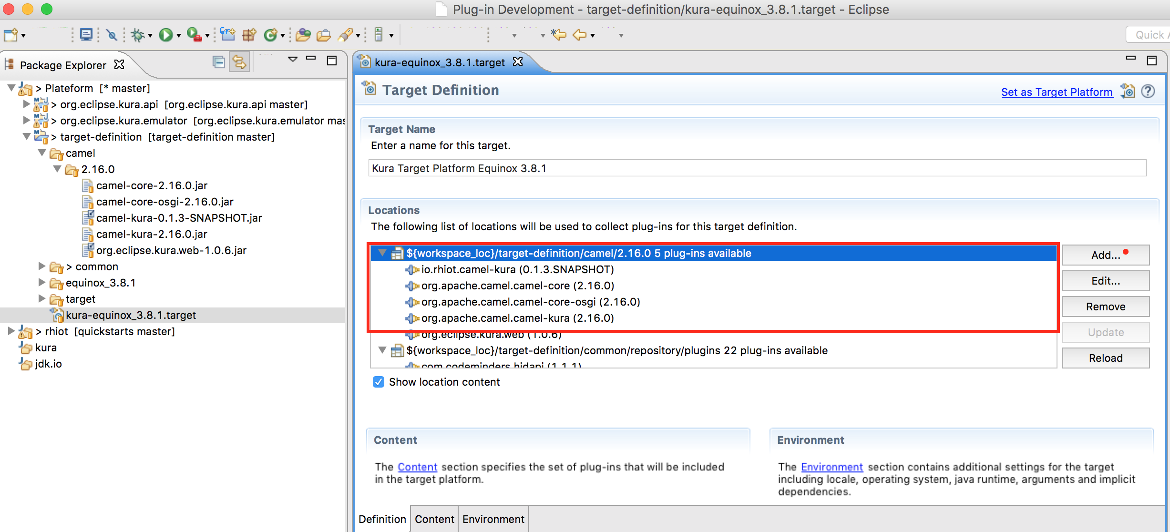This screenshot has width=1170, height=532.
Task: Collapse the common/repository/plugins location entry
Action: tap(382, 350)
